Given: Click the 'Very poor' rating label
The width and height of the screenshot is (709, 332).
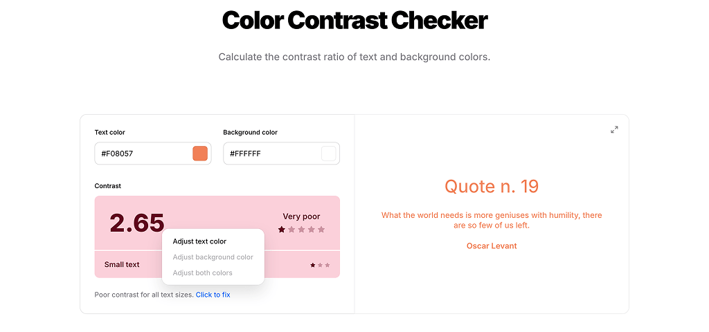Looking at the screenshot, I should coord(301,216).
